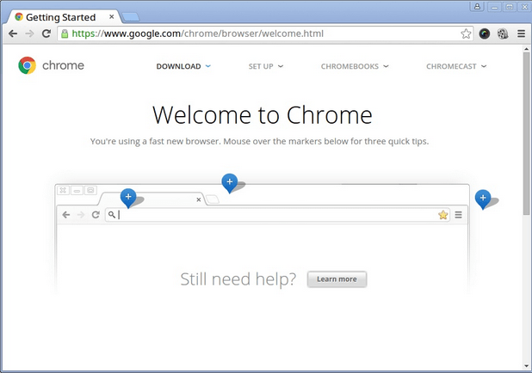Click the green padlock security icon
Image resolution: width=532 pixels, height=373 pixels.
point(65,34)
